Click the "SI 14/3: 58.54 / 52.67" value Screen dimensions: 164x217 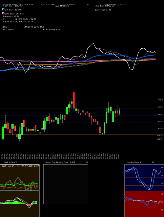coord(26,19)
